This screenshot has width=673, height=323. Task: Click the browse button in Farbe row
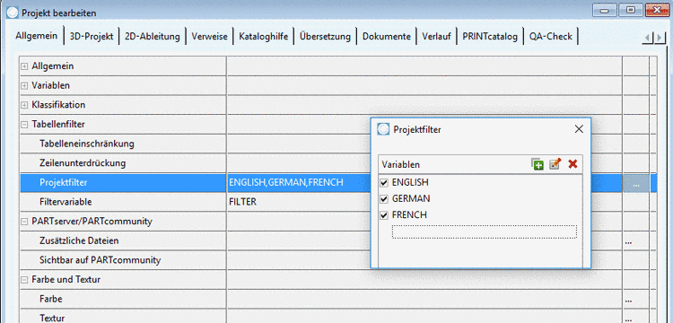point(629,300)
